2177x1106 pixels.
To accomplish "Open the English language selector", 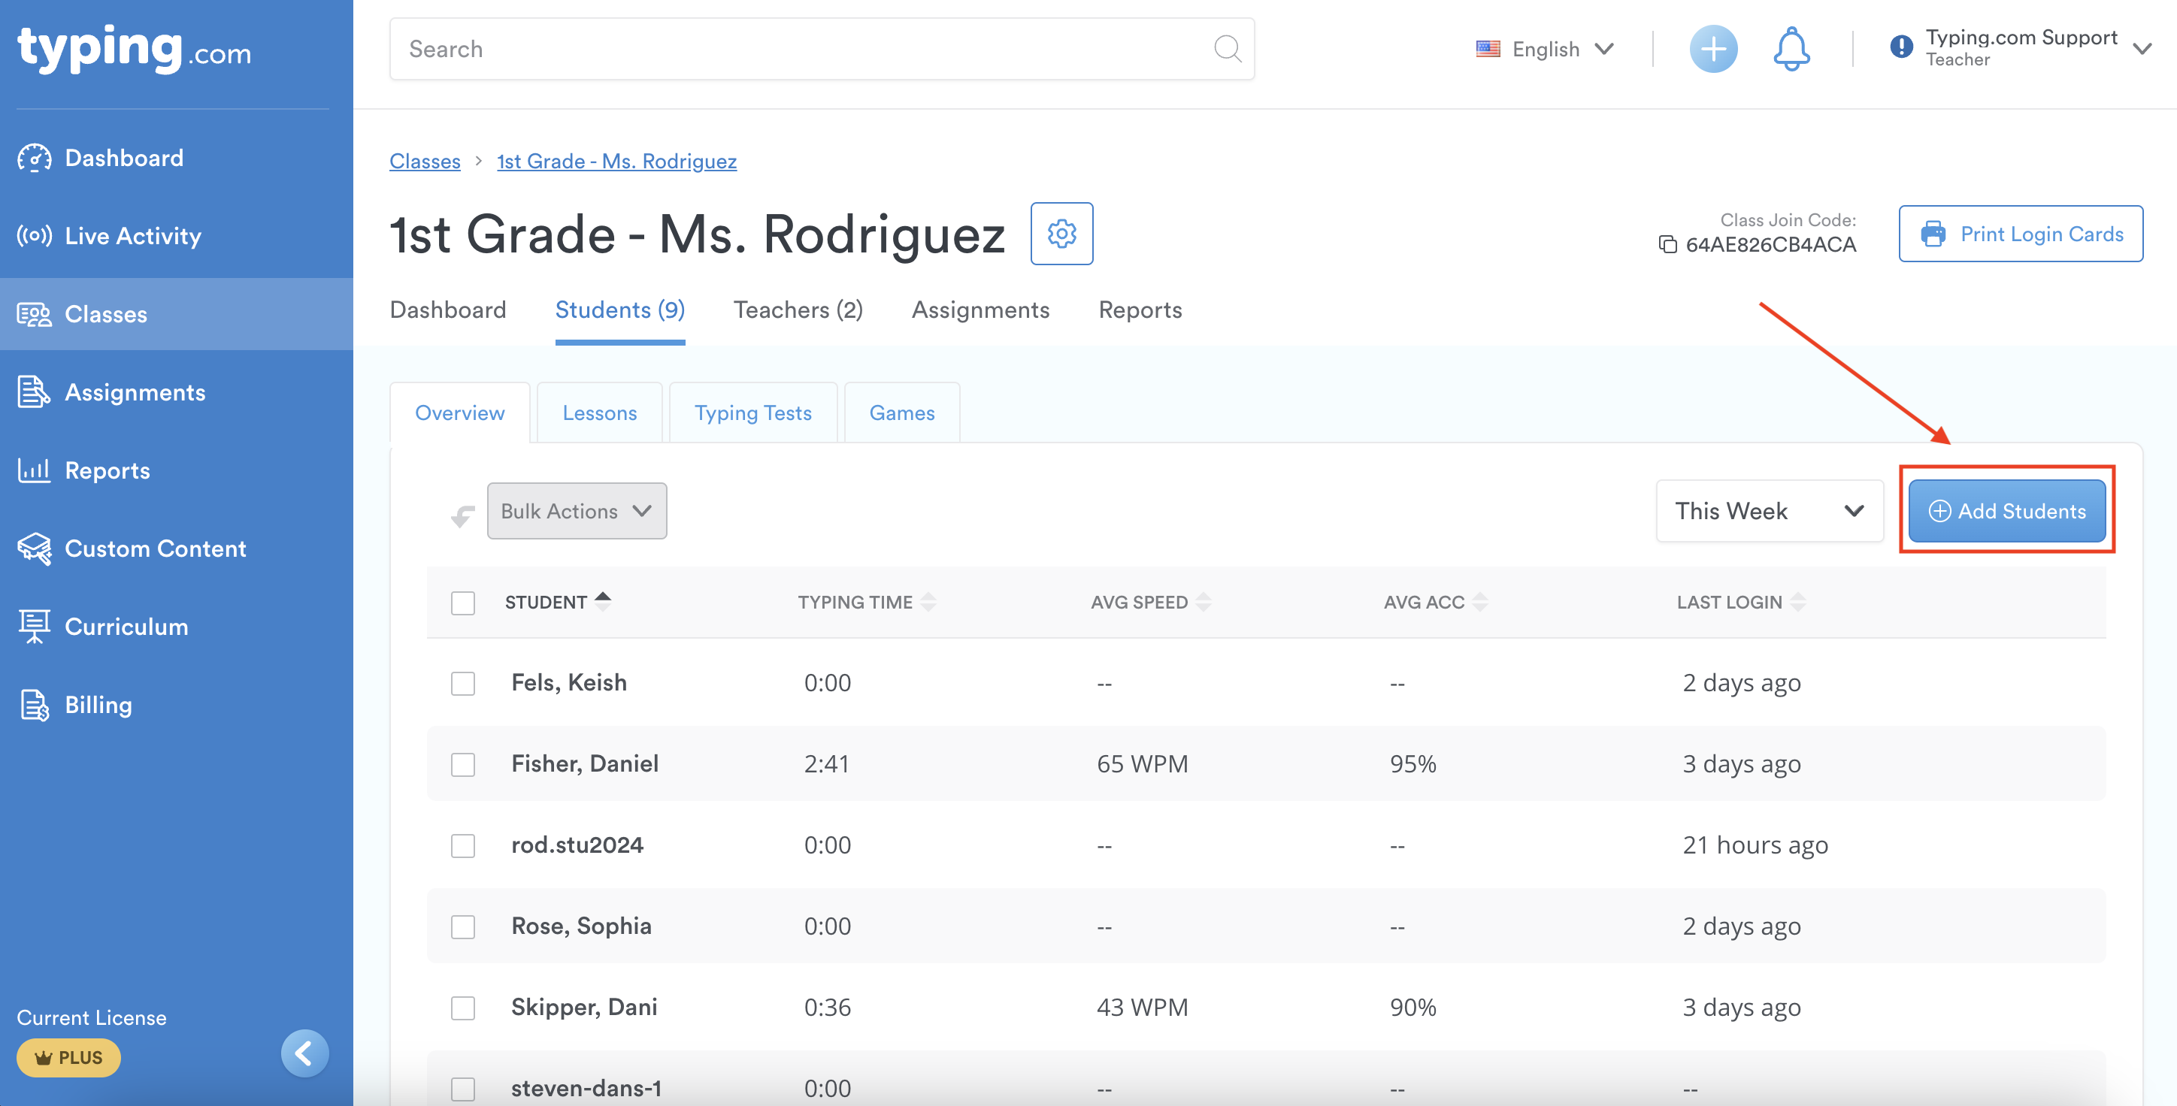I will [1546, 49].
